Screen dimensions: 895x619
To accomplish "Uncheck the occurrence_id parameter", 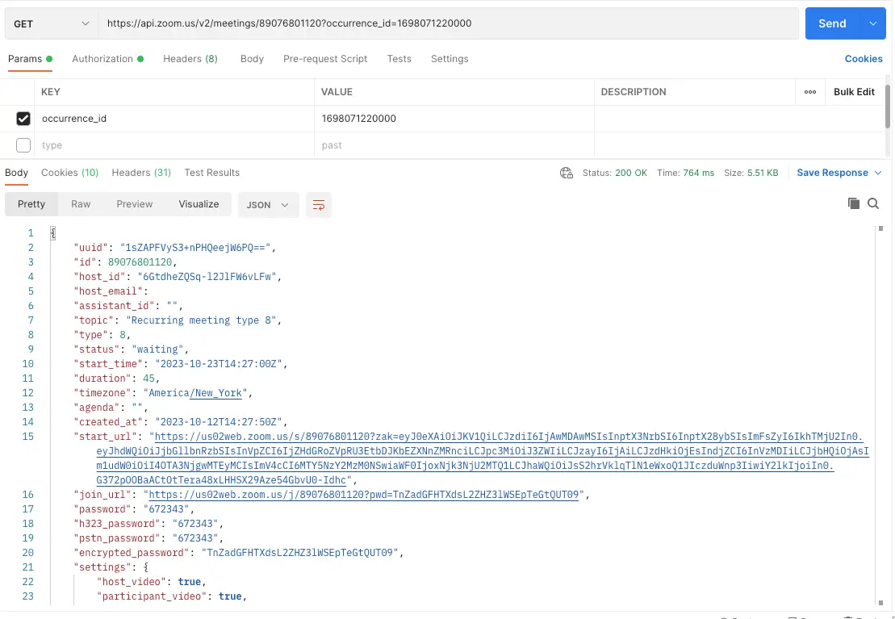I will pos(23,118).
